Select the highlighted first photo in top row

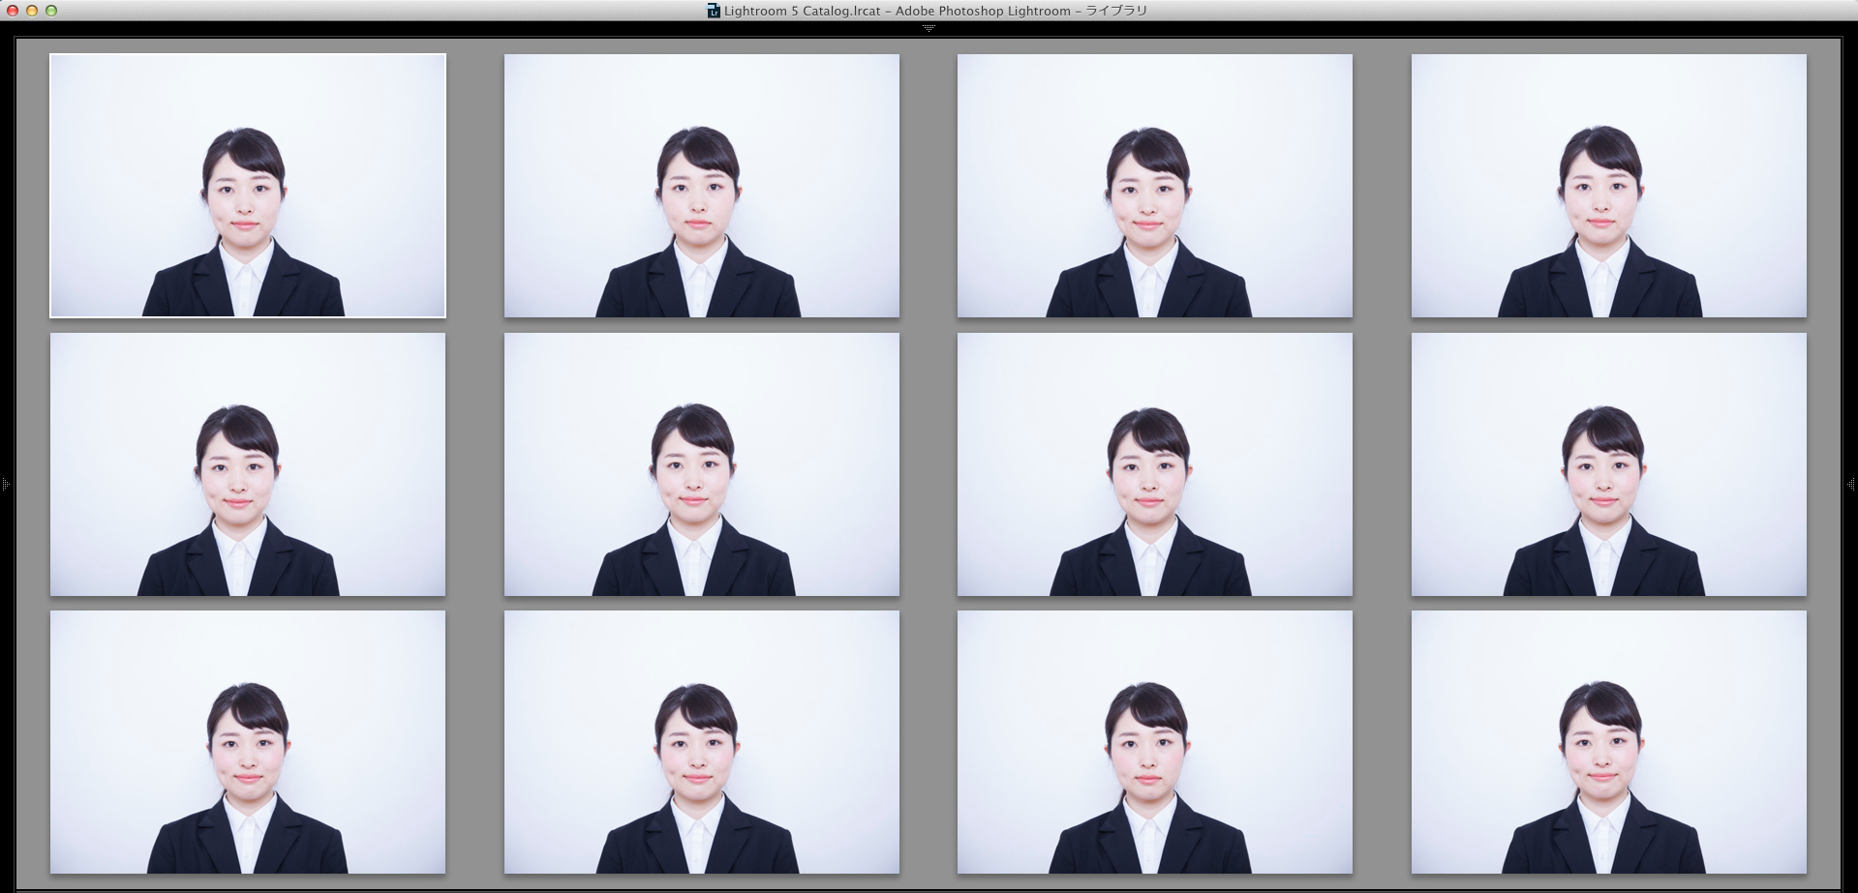pyautogui.click(x=248, y=186)
